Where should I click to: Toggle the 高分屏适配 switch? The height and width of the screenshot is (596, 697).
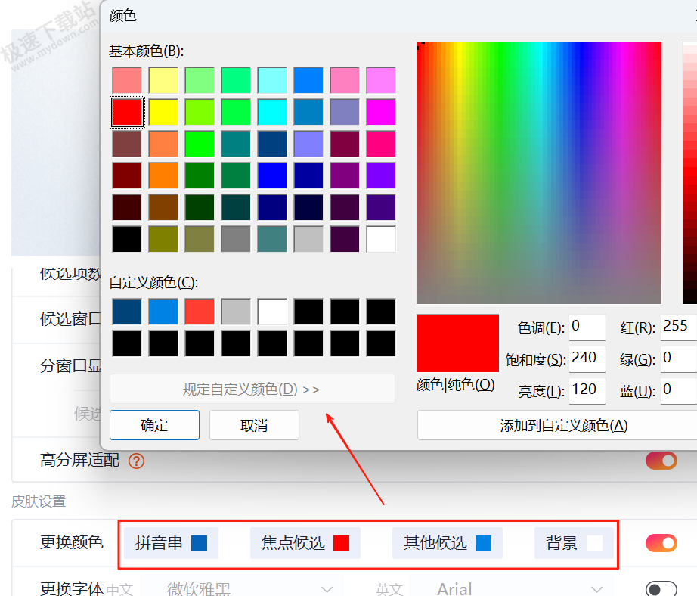tap(661, 461)
